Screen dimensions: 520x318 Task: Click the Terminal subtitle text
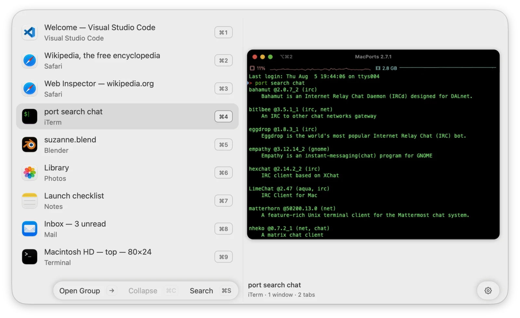pyautogui.click(x=58, y=262)
